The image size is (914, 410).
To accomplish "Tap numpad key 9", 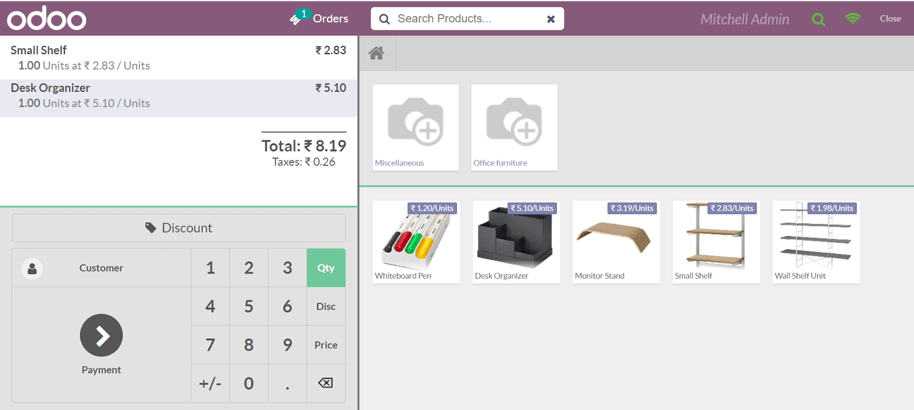I will pyautogui.click(x=287, y=345).
